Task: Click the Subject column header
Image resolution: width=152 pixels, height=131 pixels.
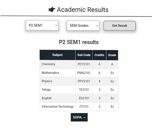Action: (x=57, y=55)
